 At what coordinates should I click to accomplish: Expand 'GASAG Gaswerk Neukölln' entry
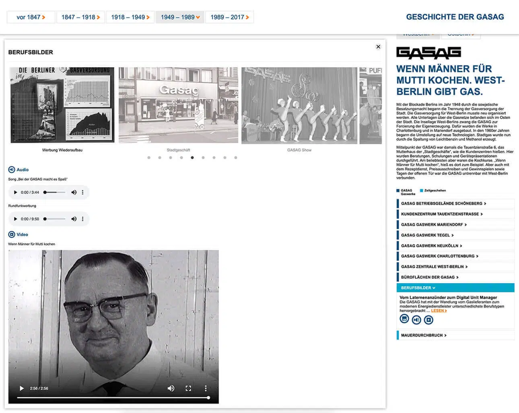pos(455,246)
